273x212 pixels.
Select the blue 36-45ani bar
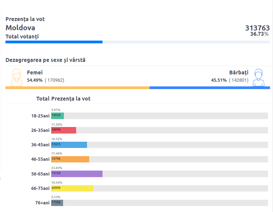(x=69, y=145)
